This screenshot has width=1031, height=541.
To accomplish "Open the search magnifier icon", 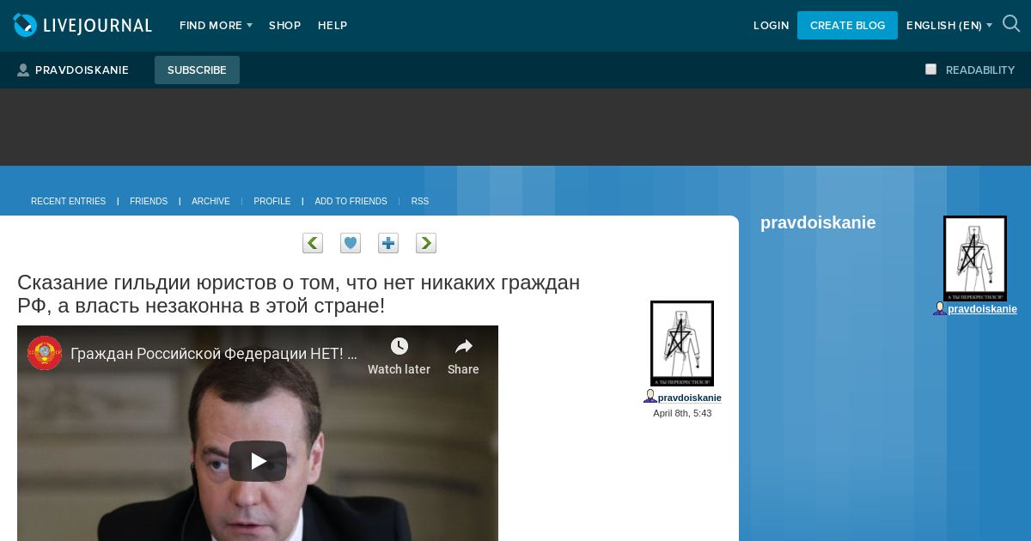I will (x=1011, y=24).
